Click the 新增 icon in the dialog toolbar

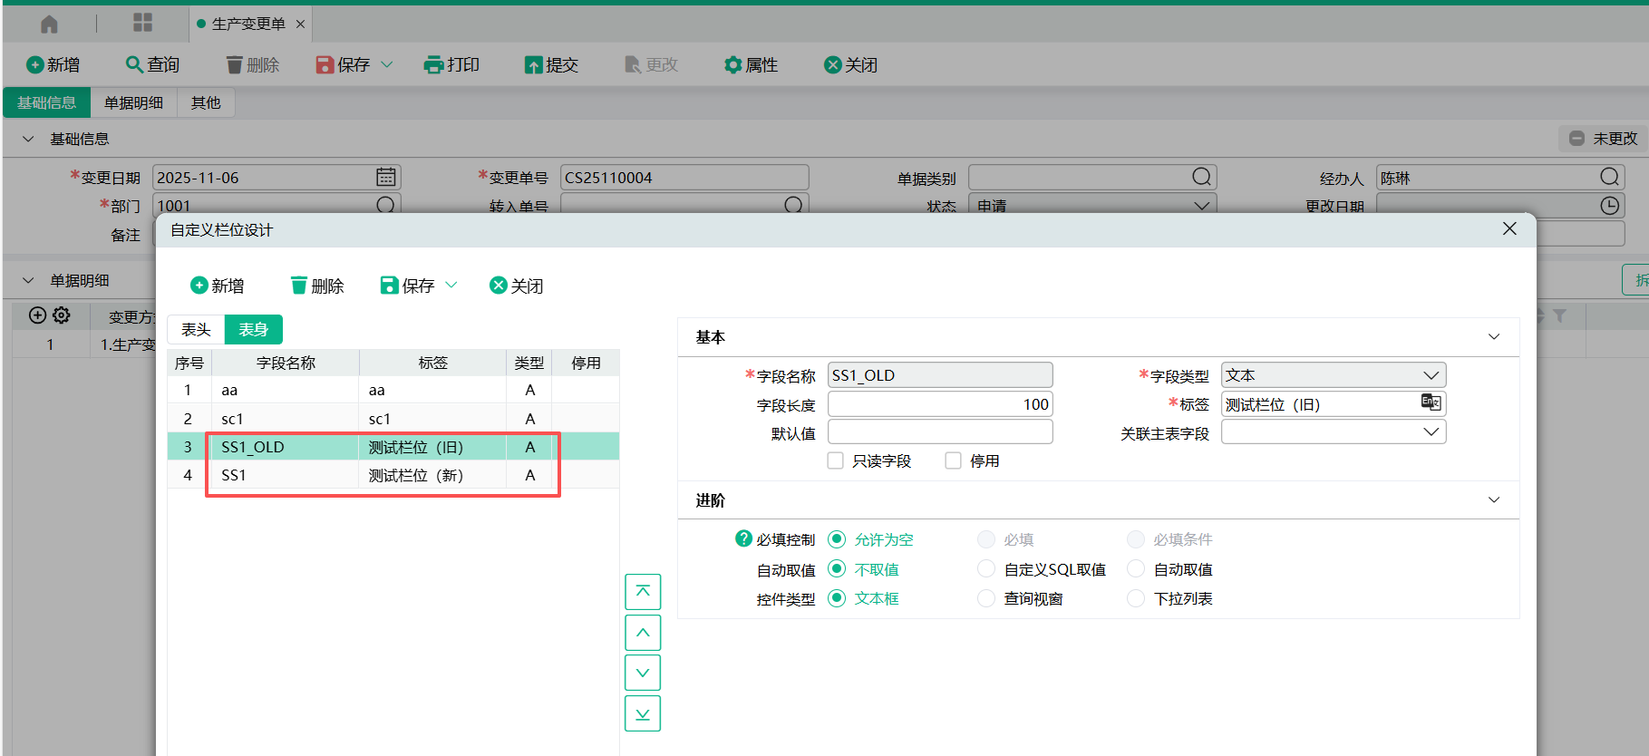(199, 286)
